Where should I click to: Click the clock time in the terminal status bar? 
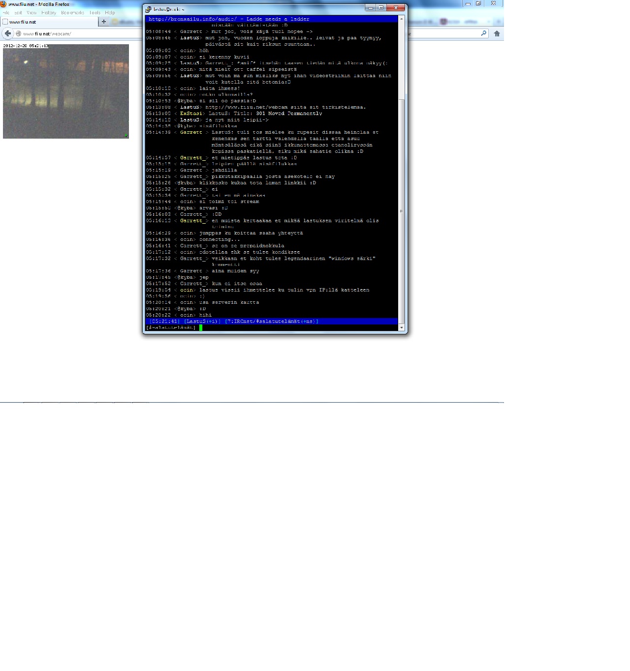click(x=165, y=321)
